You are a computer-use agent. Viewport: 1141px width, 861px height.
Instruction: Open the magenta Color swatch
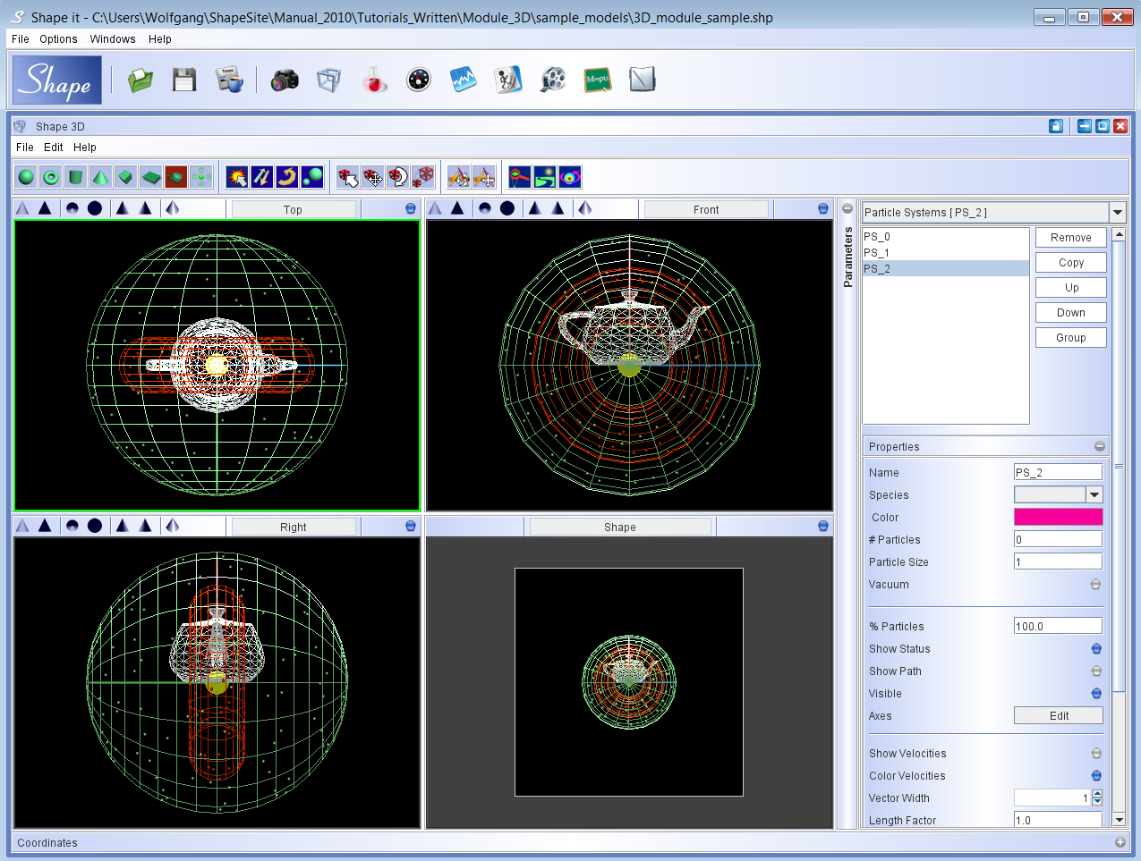(1059, 518)
